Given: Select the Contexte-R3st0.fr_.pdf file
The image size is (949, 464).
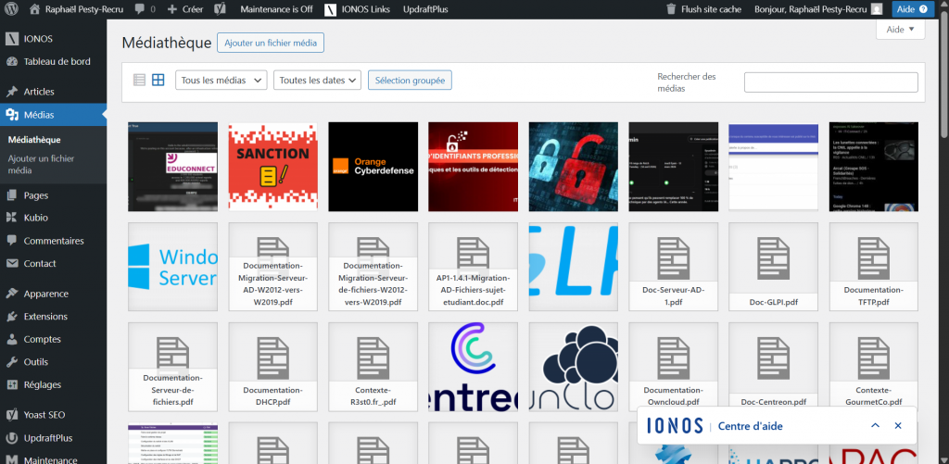Looking at the screenshot, I should point(373,367).
